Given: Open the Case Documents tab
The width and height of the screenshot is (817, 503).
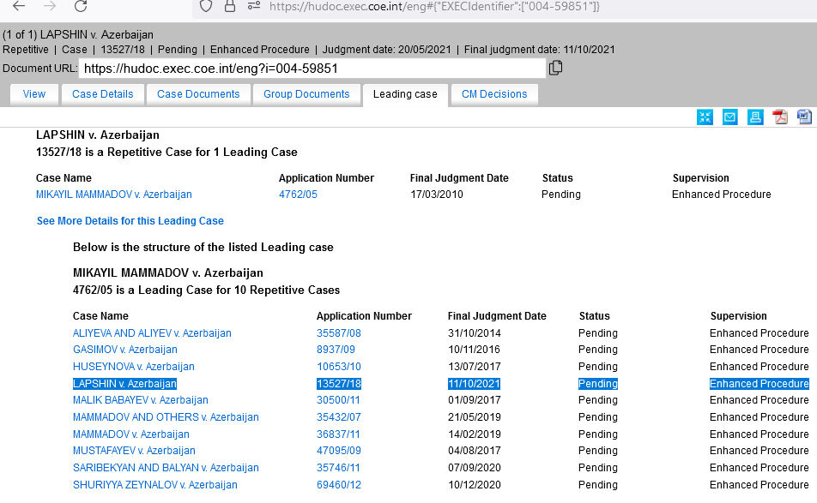Looking at the screenshot, I should (x=198, y=94).
